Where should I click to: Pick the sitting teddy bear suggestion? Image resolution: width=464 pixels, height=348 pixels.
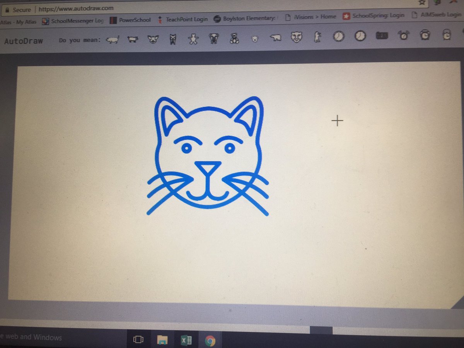[234, 38]
